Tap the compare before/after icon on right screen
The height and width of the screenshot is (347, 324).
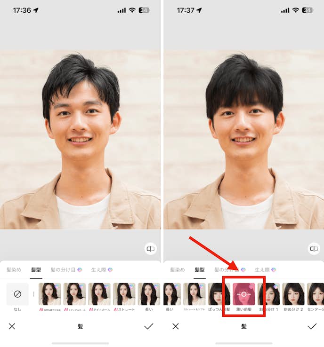tap(314, 249)
